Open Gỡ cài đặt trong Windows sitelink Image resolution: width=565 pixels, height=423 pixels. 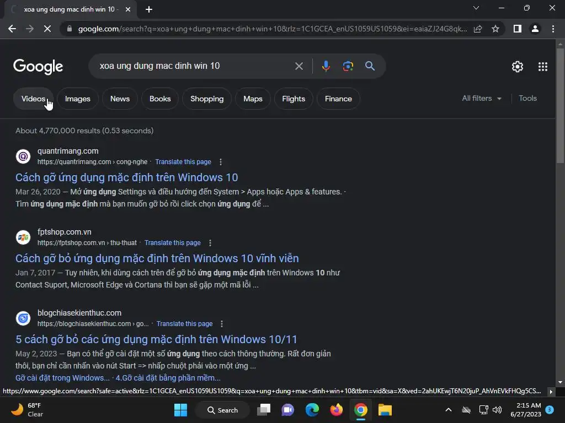pos(62,378)
